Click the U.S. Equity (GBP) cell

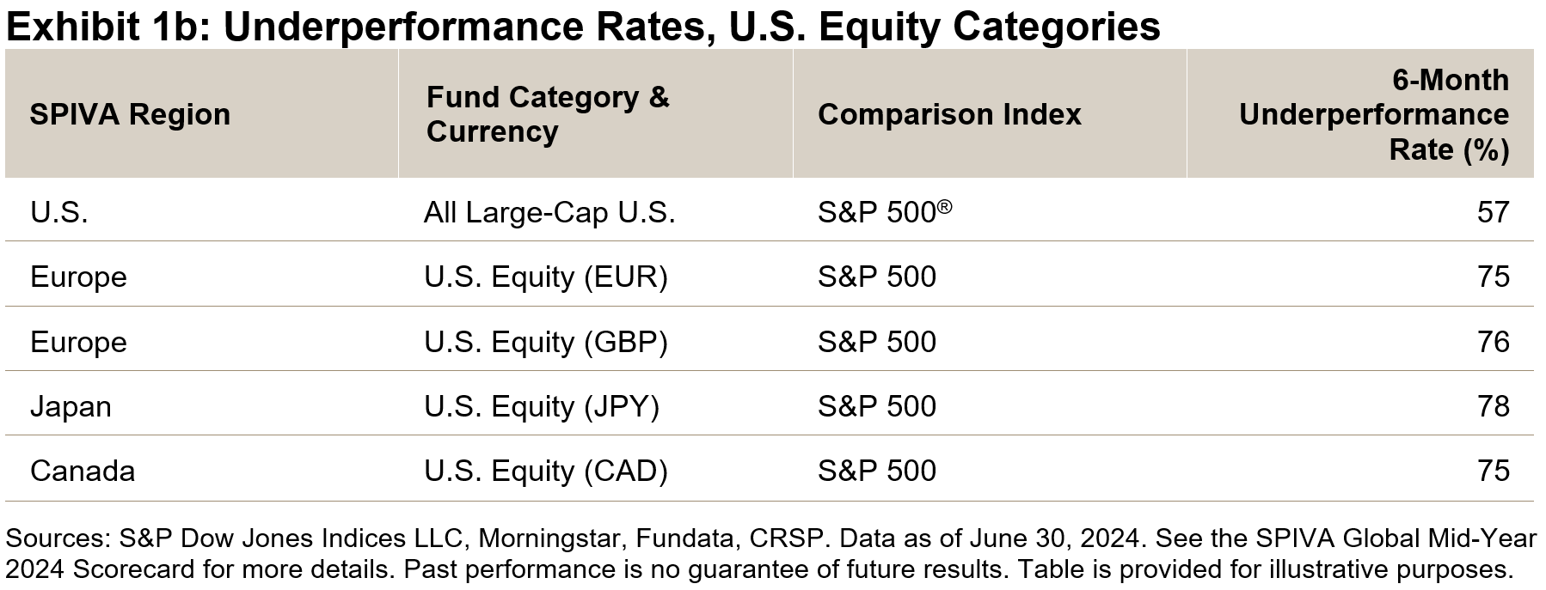pos(545,342)
